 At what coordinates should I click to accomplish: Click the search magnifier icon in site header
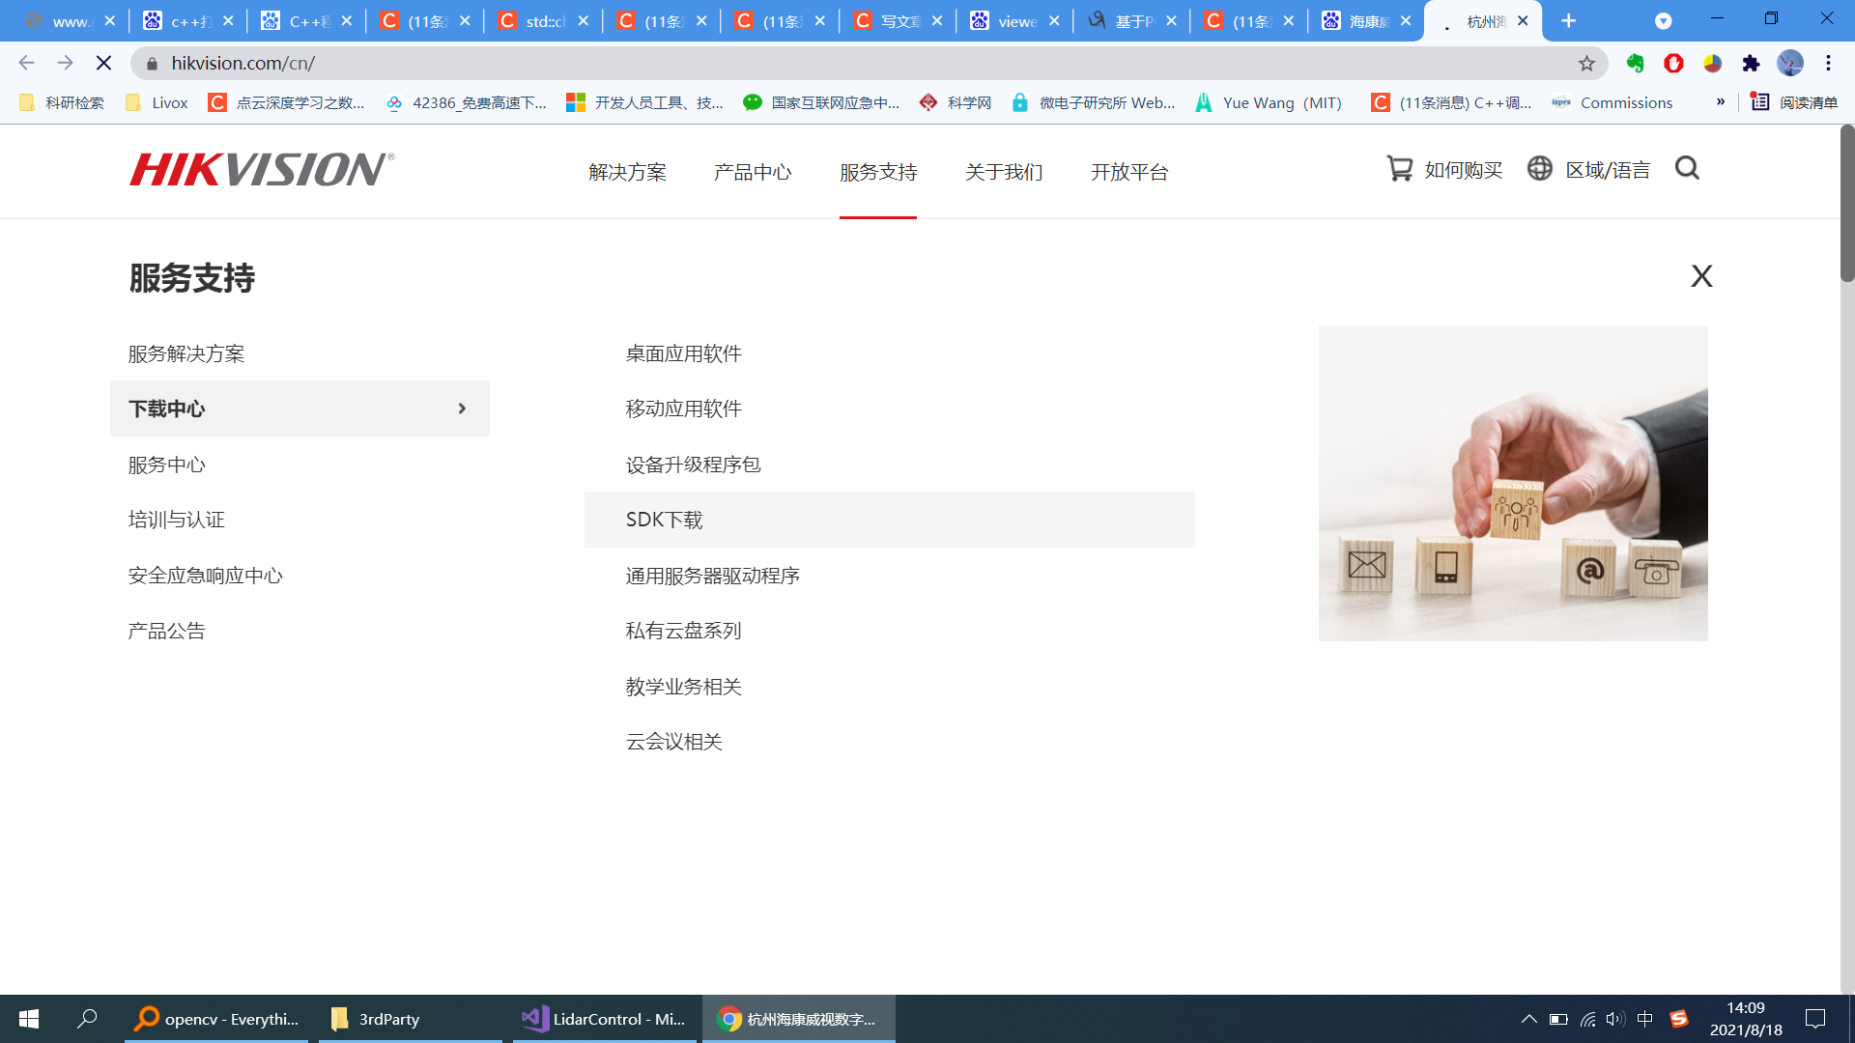1687,169
